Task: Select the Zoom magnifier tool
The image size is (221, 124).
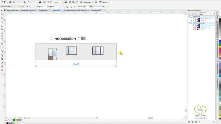Action: [2, 22]
